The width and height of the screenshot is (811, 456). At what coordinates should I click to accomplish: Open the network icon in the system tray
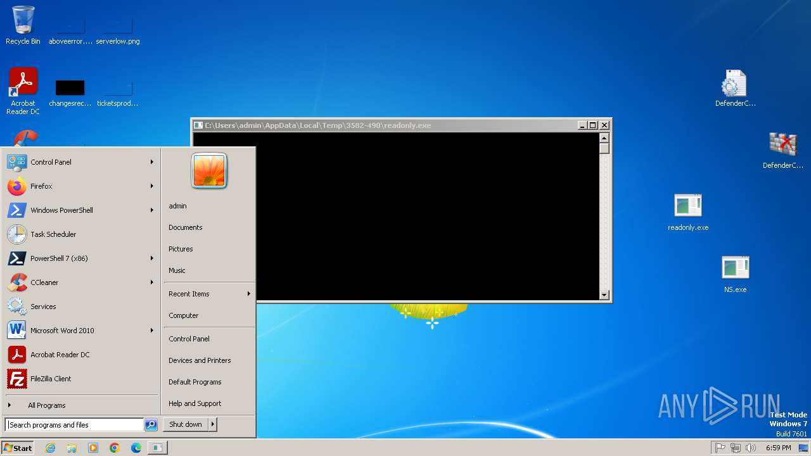pyautogui.click(x=736, y=448)
